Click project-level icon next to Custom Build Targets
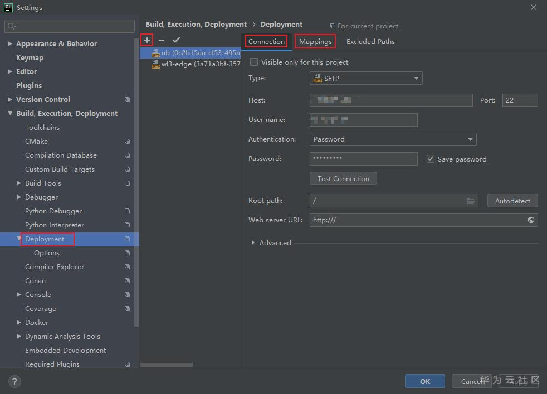 pyautogui.click(x=128, y=169)
